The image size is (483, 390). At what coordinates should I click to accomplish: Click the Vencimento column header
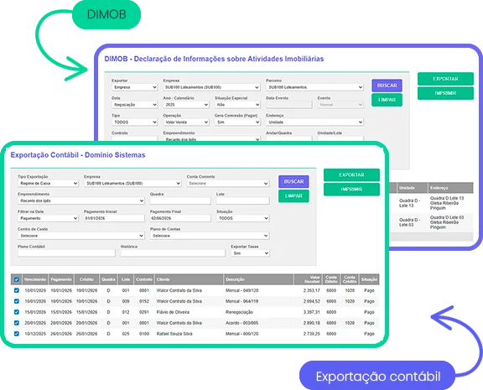pyautogui.click(x=35, y=279)
